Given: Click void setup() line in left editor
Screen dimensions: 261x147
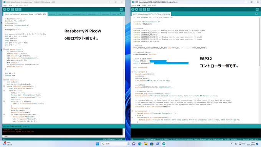Looking at the screenshot, I should pos(14,49).
